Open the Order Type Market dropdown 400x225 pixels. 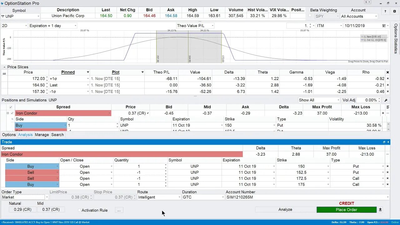pyautogui.click(x=47, y=197)
